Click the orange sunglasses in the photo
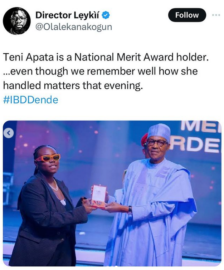 [x=48, y=158]
